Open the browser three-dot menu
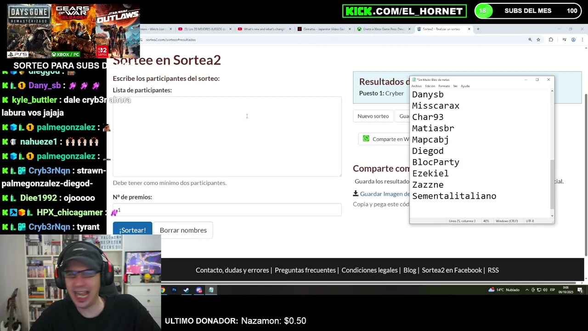 click(x=582, y=40)
